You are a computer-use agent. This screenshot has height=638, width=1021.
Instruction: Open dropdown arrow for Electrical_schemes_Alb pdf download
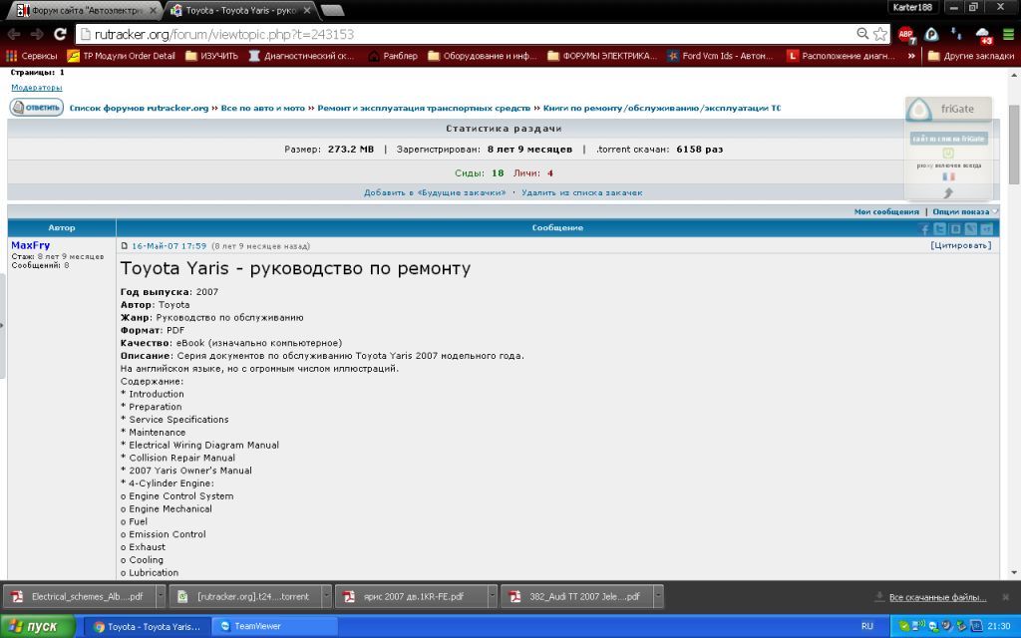coord(161,596)
